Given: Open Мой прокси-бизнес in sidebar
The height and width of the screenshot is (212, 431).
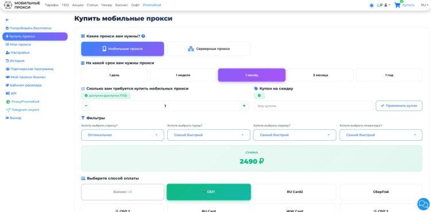Looking at the screenshot, I should pos(25,77).
